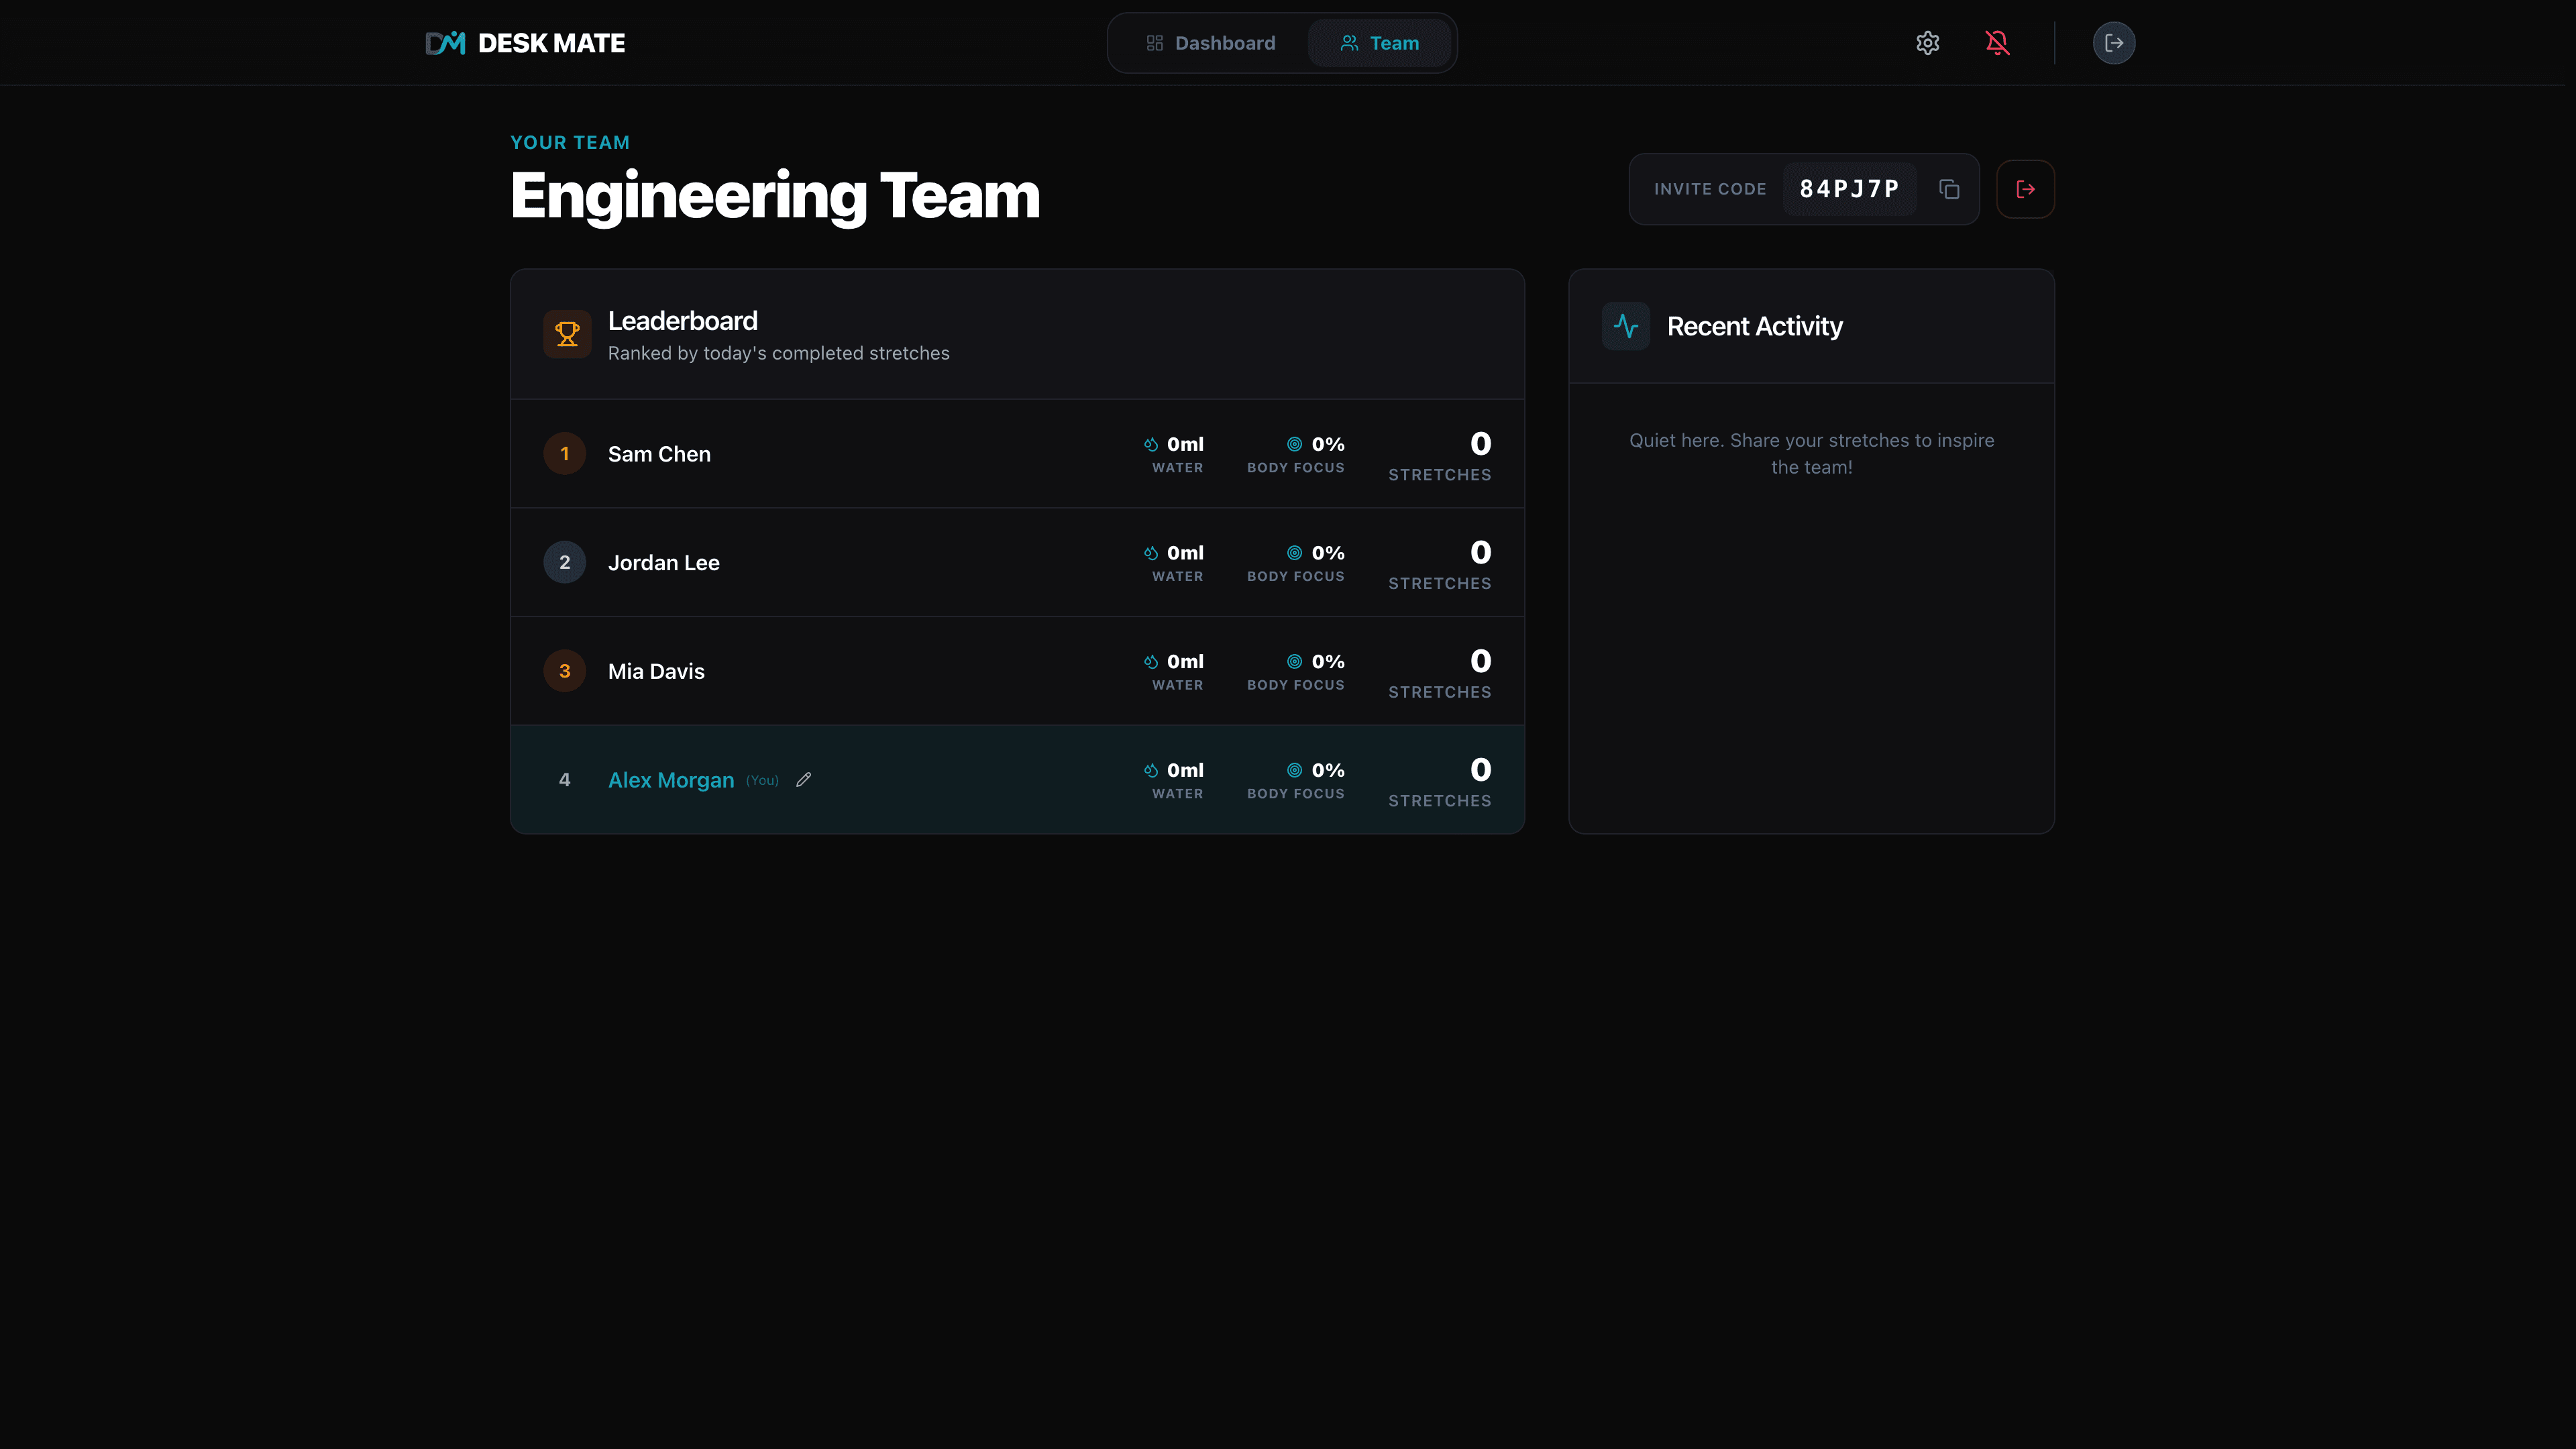The height and width of the screenshot is (1449, 2576).
Task: Select Sam Chen's leaderboard row name
Action: point(659,454)
